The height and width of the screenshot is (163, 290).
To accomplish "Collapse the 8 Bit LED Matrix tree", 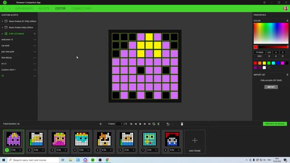I will point(2,34).
